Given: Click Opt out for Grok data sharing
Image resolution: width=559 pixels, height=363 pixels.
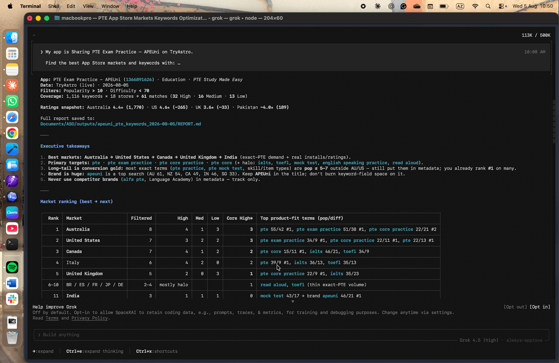Looking at the screenshot, I should (x=515, y=307).
